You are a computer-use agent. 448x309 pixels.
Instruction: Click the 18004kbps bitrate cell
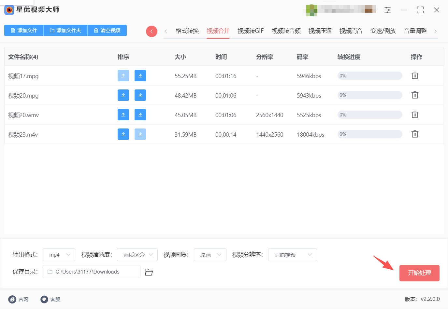click(311, 135)
